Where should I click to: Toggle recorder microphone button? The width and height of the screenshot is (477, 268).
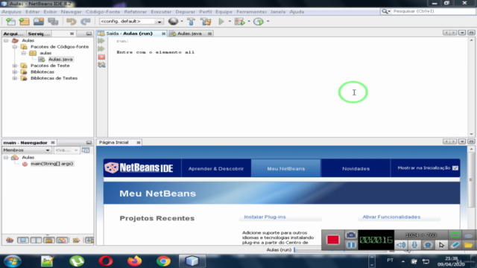pyautogui.click(x=414, y=245)
